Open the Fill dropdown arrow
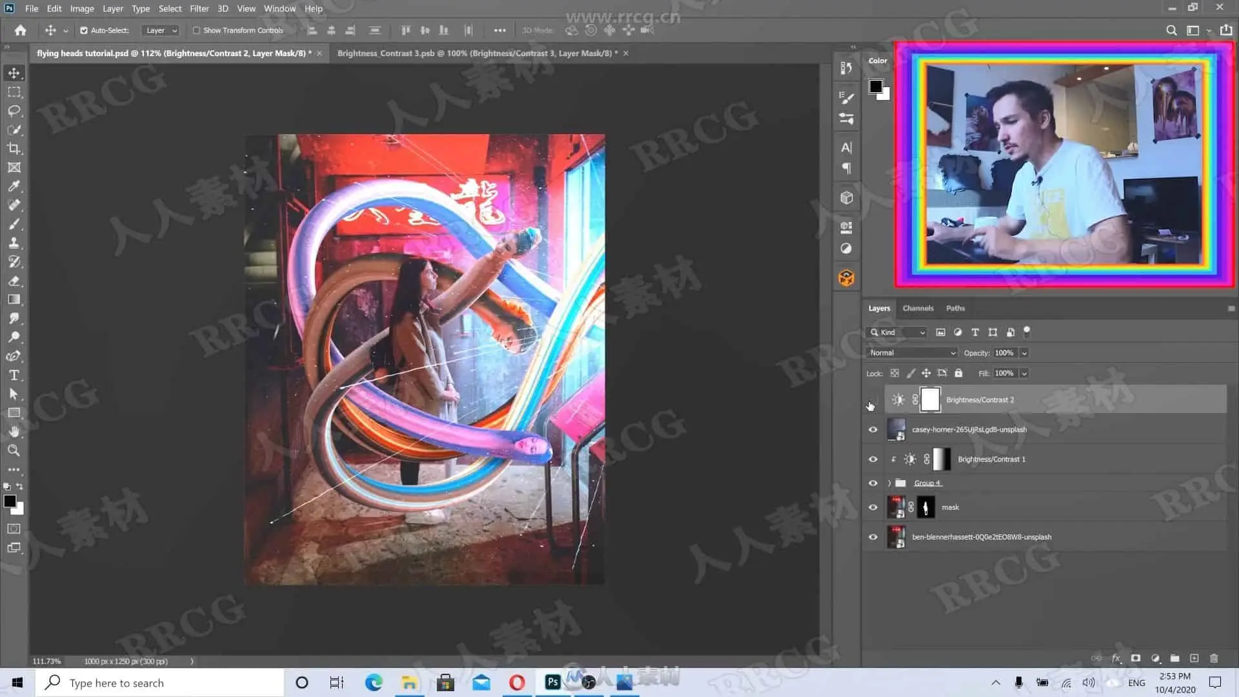1239x697 pixels. pyautogui.click(x=1024, y=373)
